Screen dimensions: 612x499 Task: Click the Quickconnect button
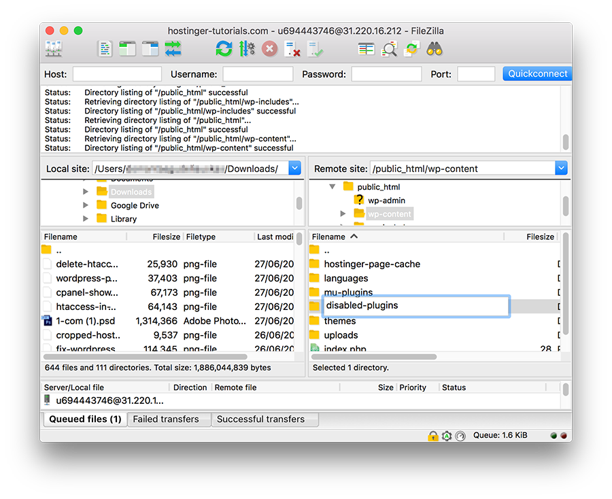[x=537, y=74]
